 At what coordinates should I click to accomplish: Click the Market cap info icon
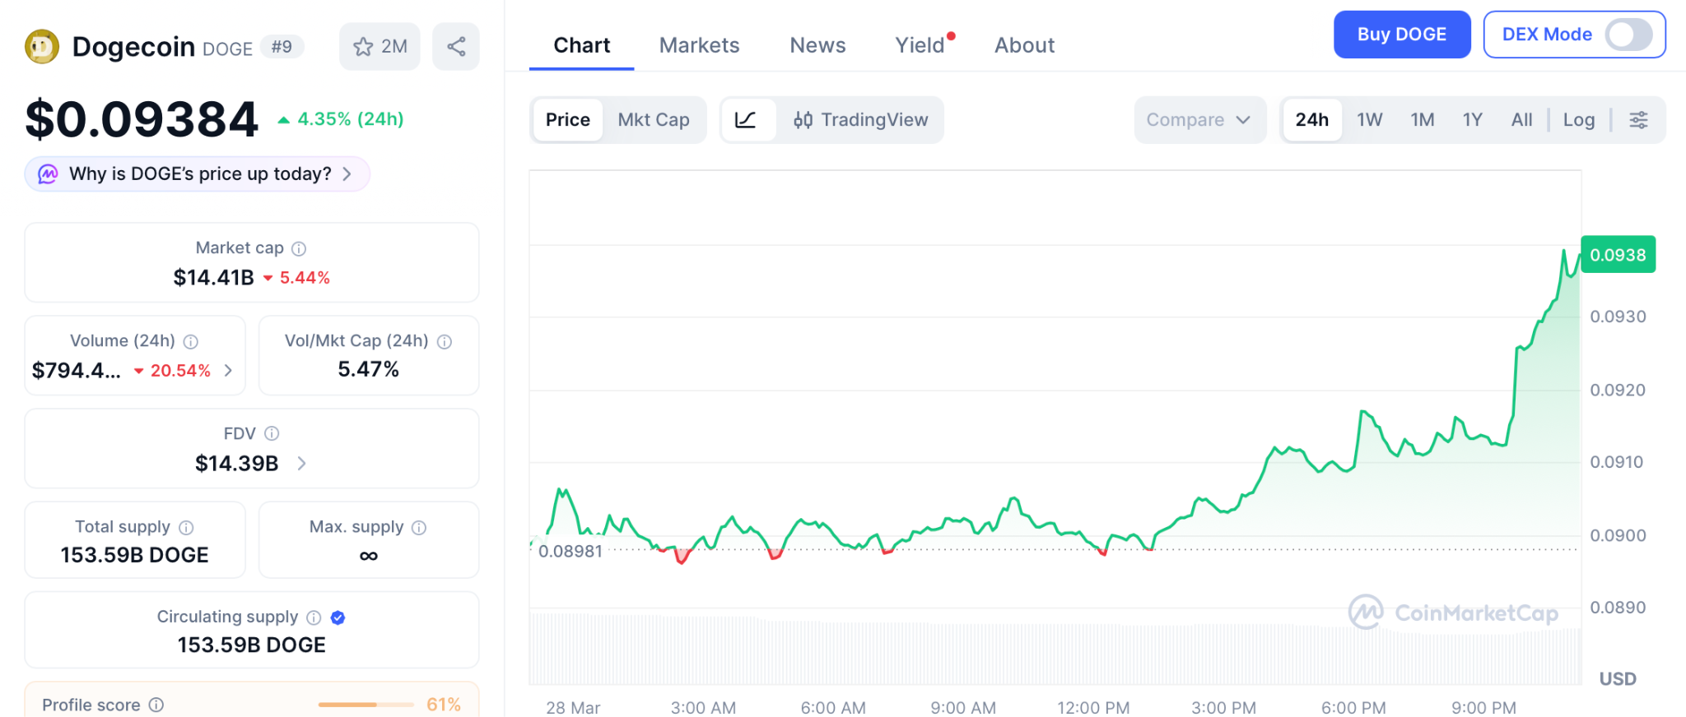[x=299, y=248]
